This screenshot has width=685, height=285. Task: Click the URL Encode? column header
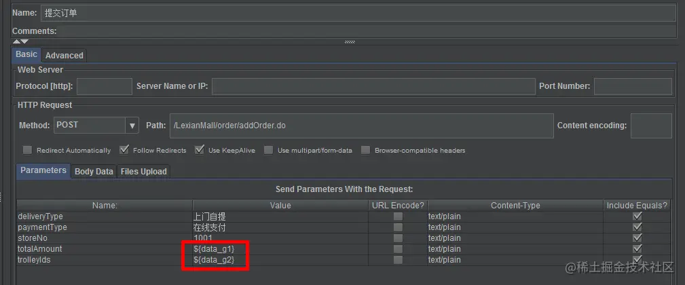398,206
